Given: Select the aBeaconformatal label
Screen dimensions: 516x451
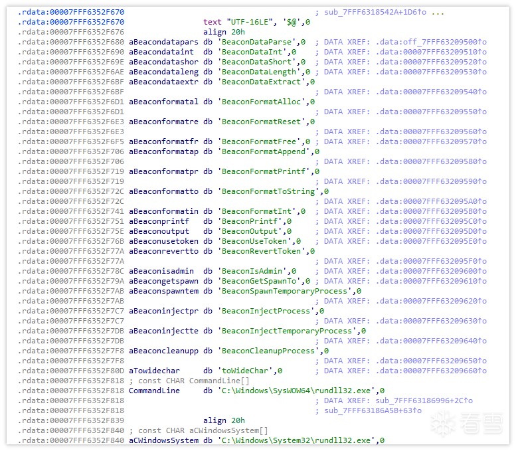Looking at the screenshot, I should pos(163,102).
